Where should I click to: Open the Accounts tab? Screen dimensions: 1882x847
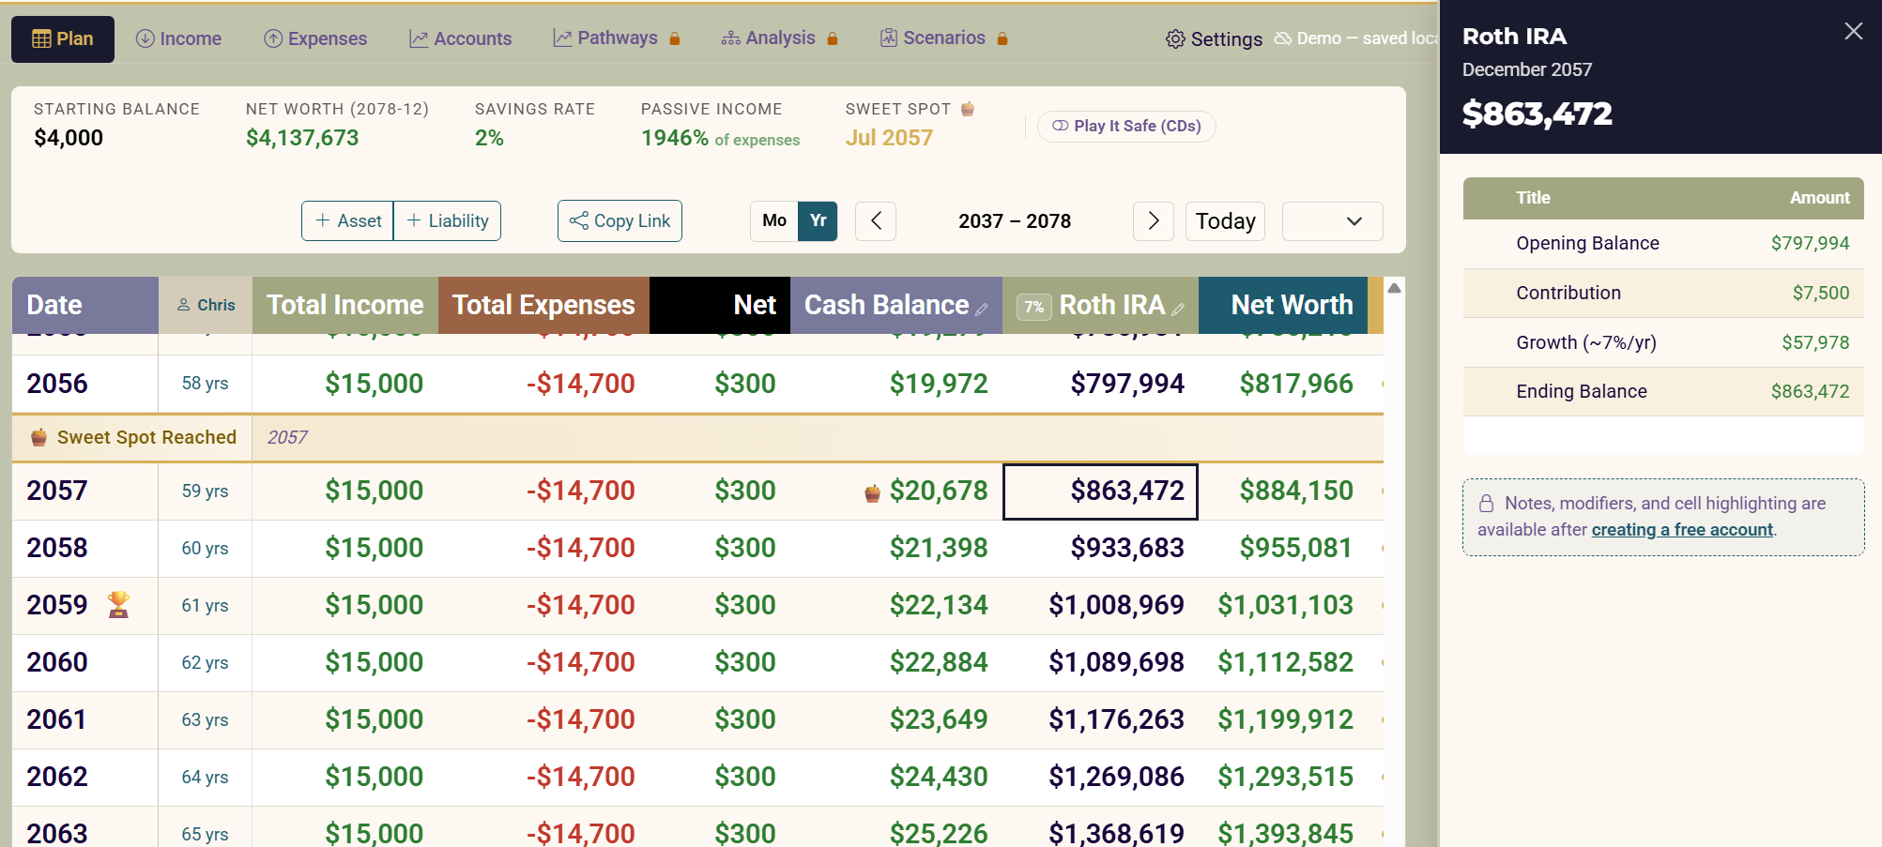point(460,38)
